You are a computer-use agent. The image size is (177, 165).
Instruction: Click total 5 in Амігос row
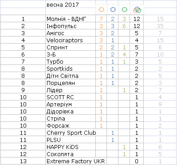point(137,33)
